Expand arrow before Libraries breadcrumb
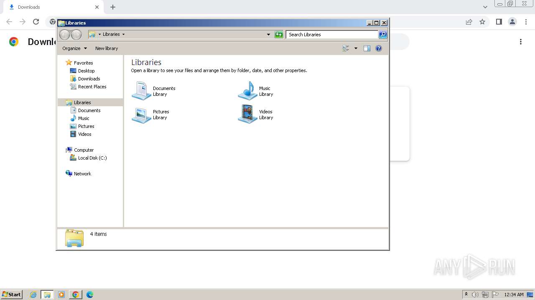This screenshot has height=300, width=535. pos(99,35)
